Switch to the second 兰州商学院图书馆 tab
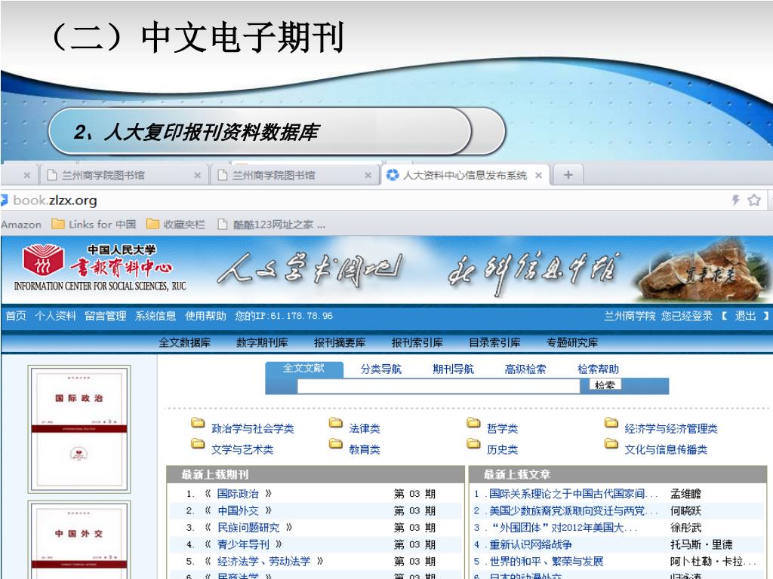The height and width of the screenshot is (579, 773). [x=294, y=175]
